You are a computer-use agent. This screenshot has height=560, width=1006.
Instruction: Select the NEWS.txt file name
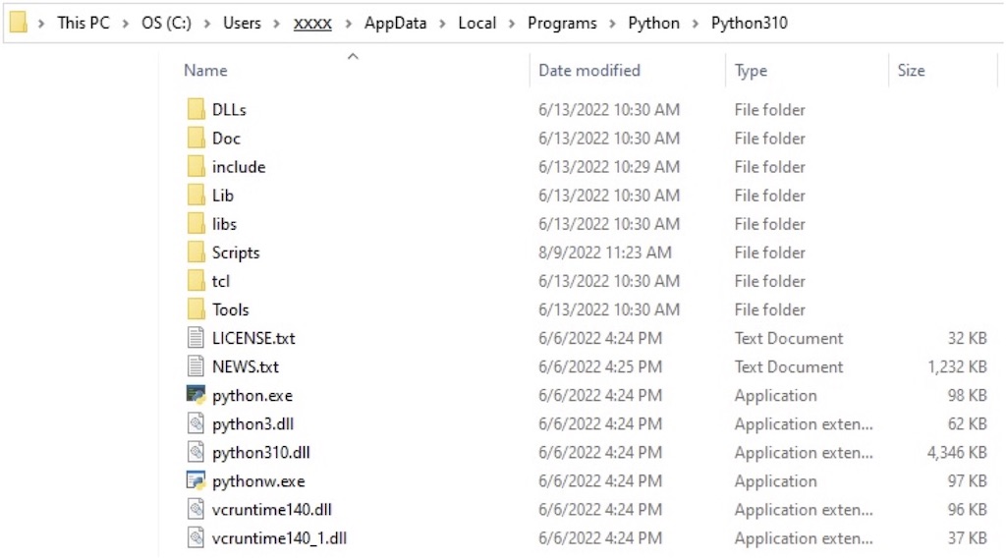pyautogui.click(x=245, y=366)
